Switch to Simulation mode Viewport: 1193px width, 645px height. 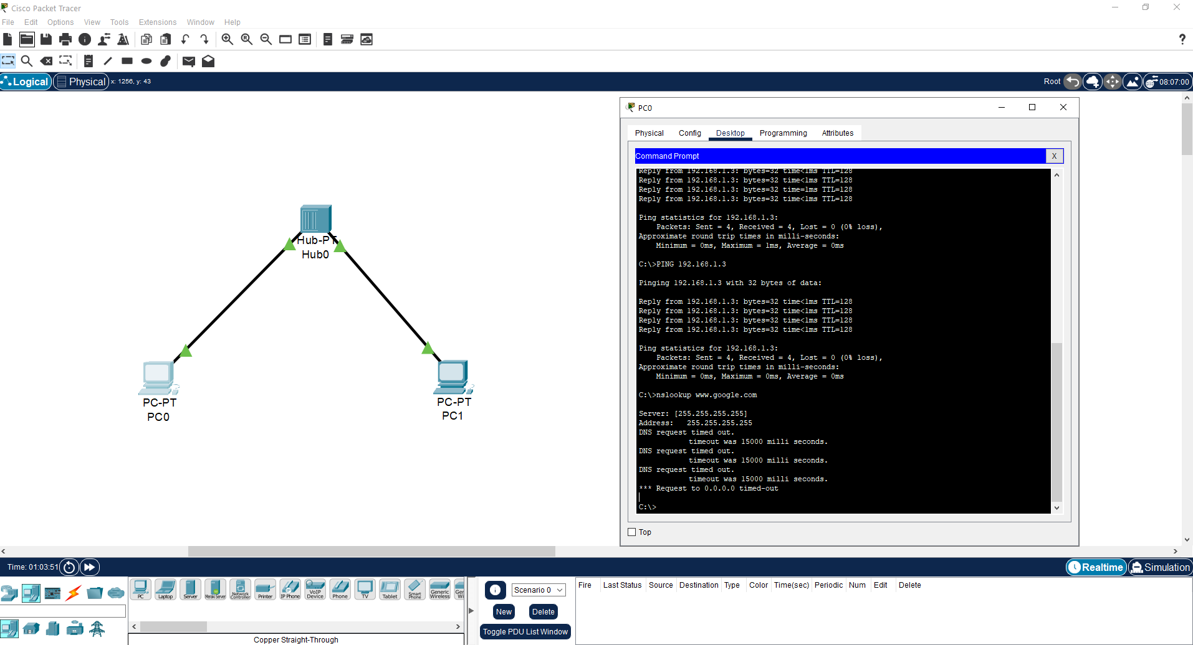point(1160,567)
